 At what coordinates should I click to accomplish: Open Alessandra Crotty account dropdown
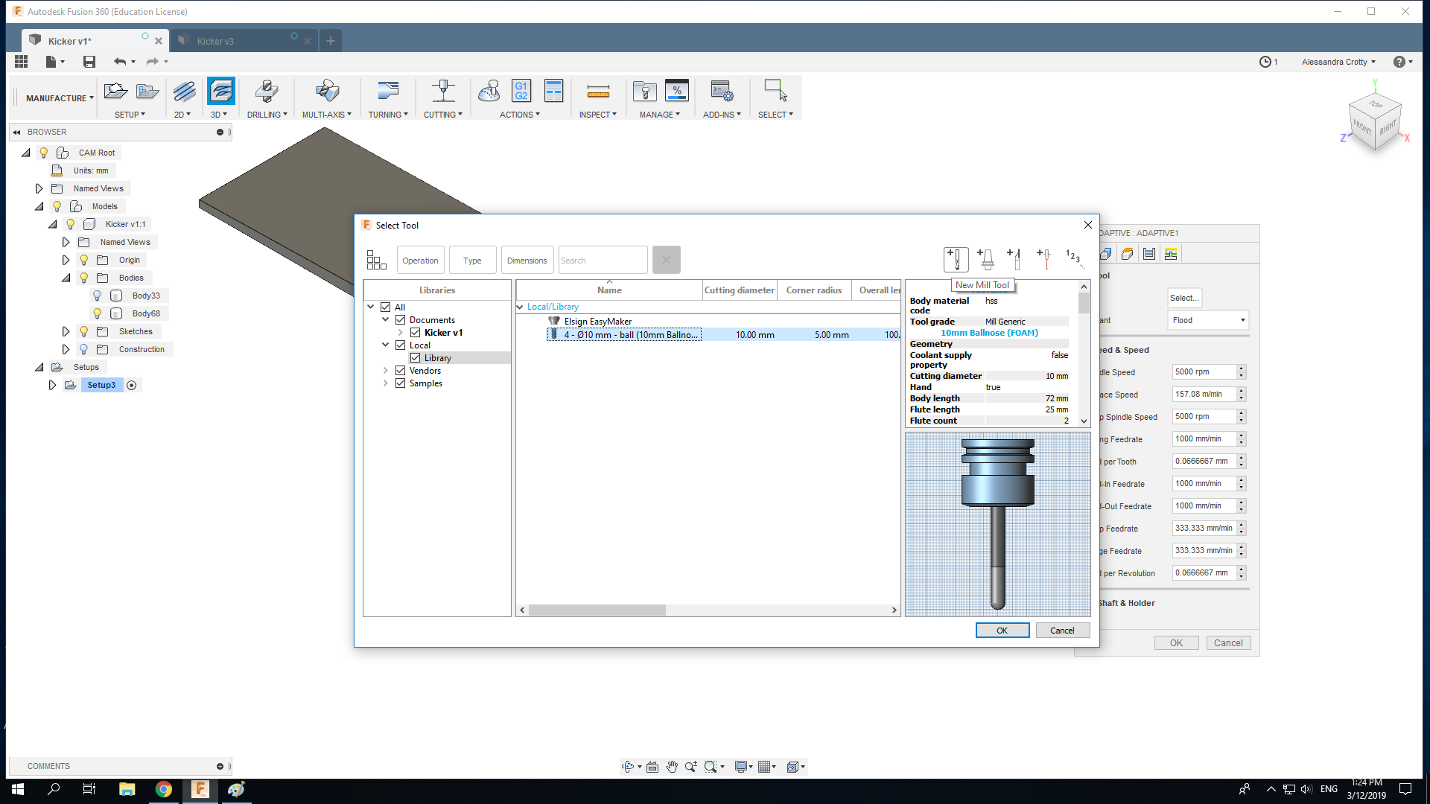pyautogui.click(x=1338, y=62)
